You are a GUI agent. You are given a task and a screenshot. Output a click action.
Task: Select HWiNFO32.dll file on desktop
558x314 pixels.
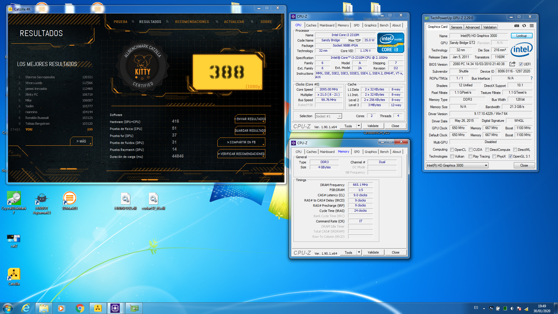(125, 201)
